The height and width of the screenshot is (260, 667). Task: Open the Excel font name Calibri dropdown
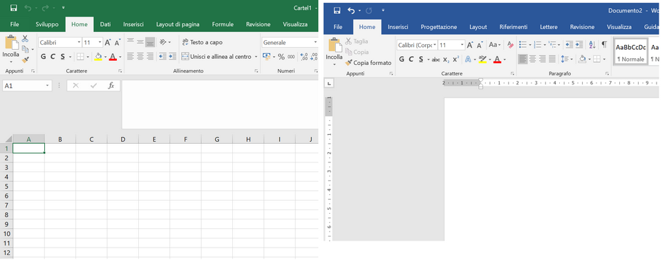[79, 43]
